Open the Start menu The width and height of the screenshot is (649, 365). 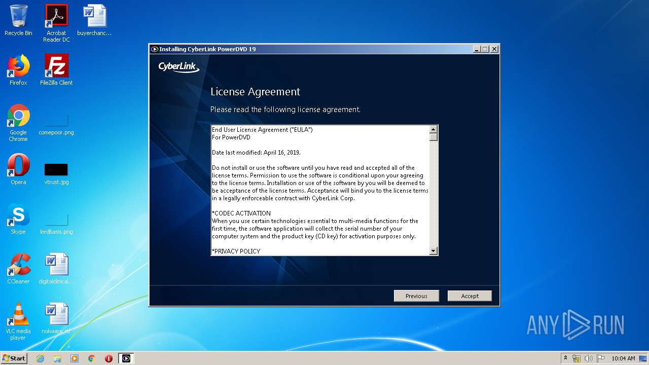pyautogui.click(x=14, y=358)
